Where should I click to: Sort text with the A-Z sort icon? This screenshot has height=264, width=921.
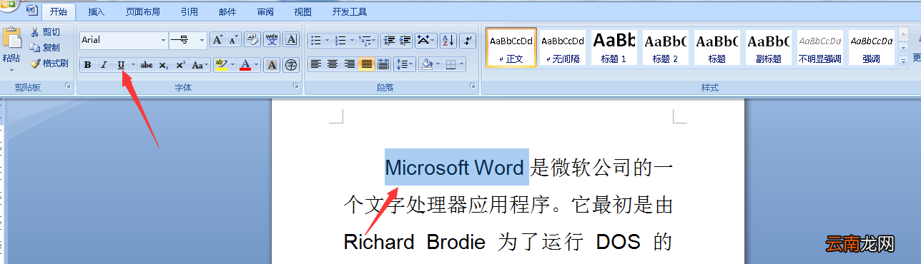pyautogui.click(x=448, y=40)
